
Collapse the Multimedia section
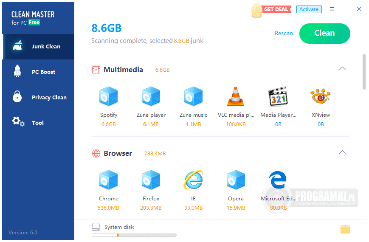point(342,68)
